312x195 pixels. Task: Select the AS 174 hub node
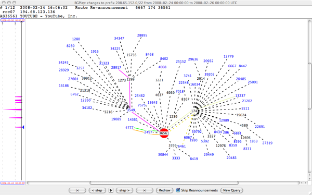194,111
